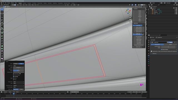Toggle camera view gizmo icon

pos(130,19)
